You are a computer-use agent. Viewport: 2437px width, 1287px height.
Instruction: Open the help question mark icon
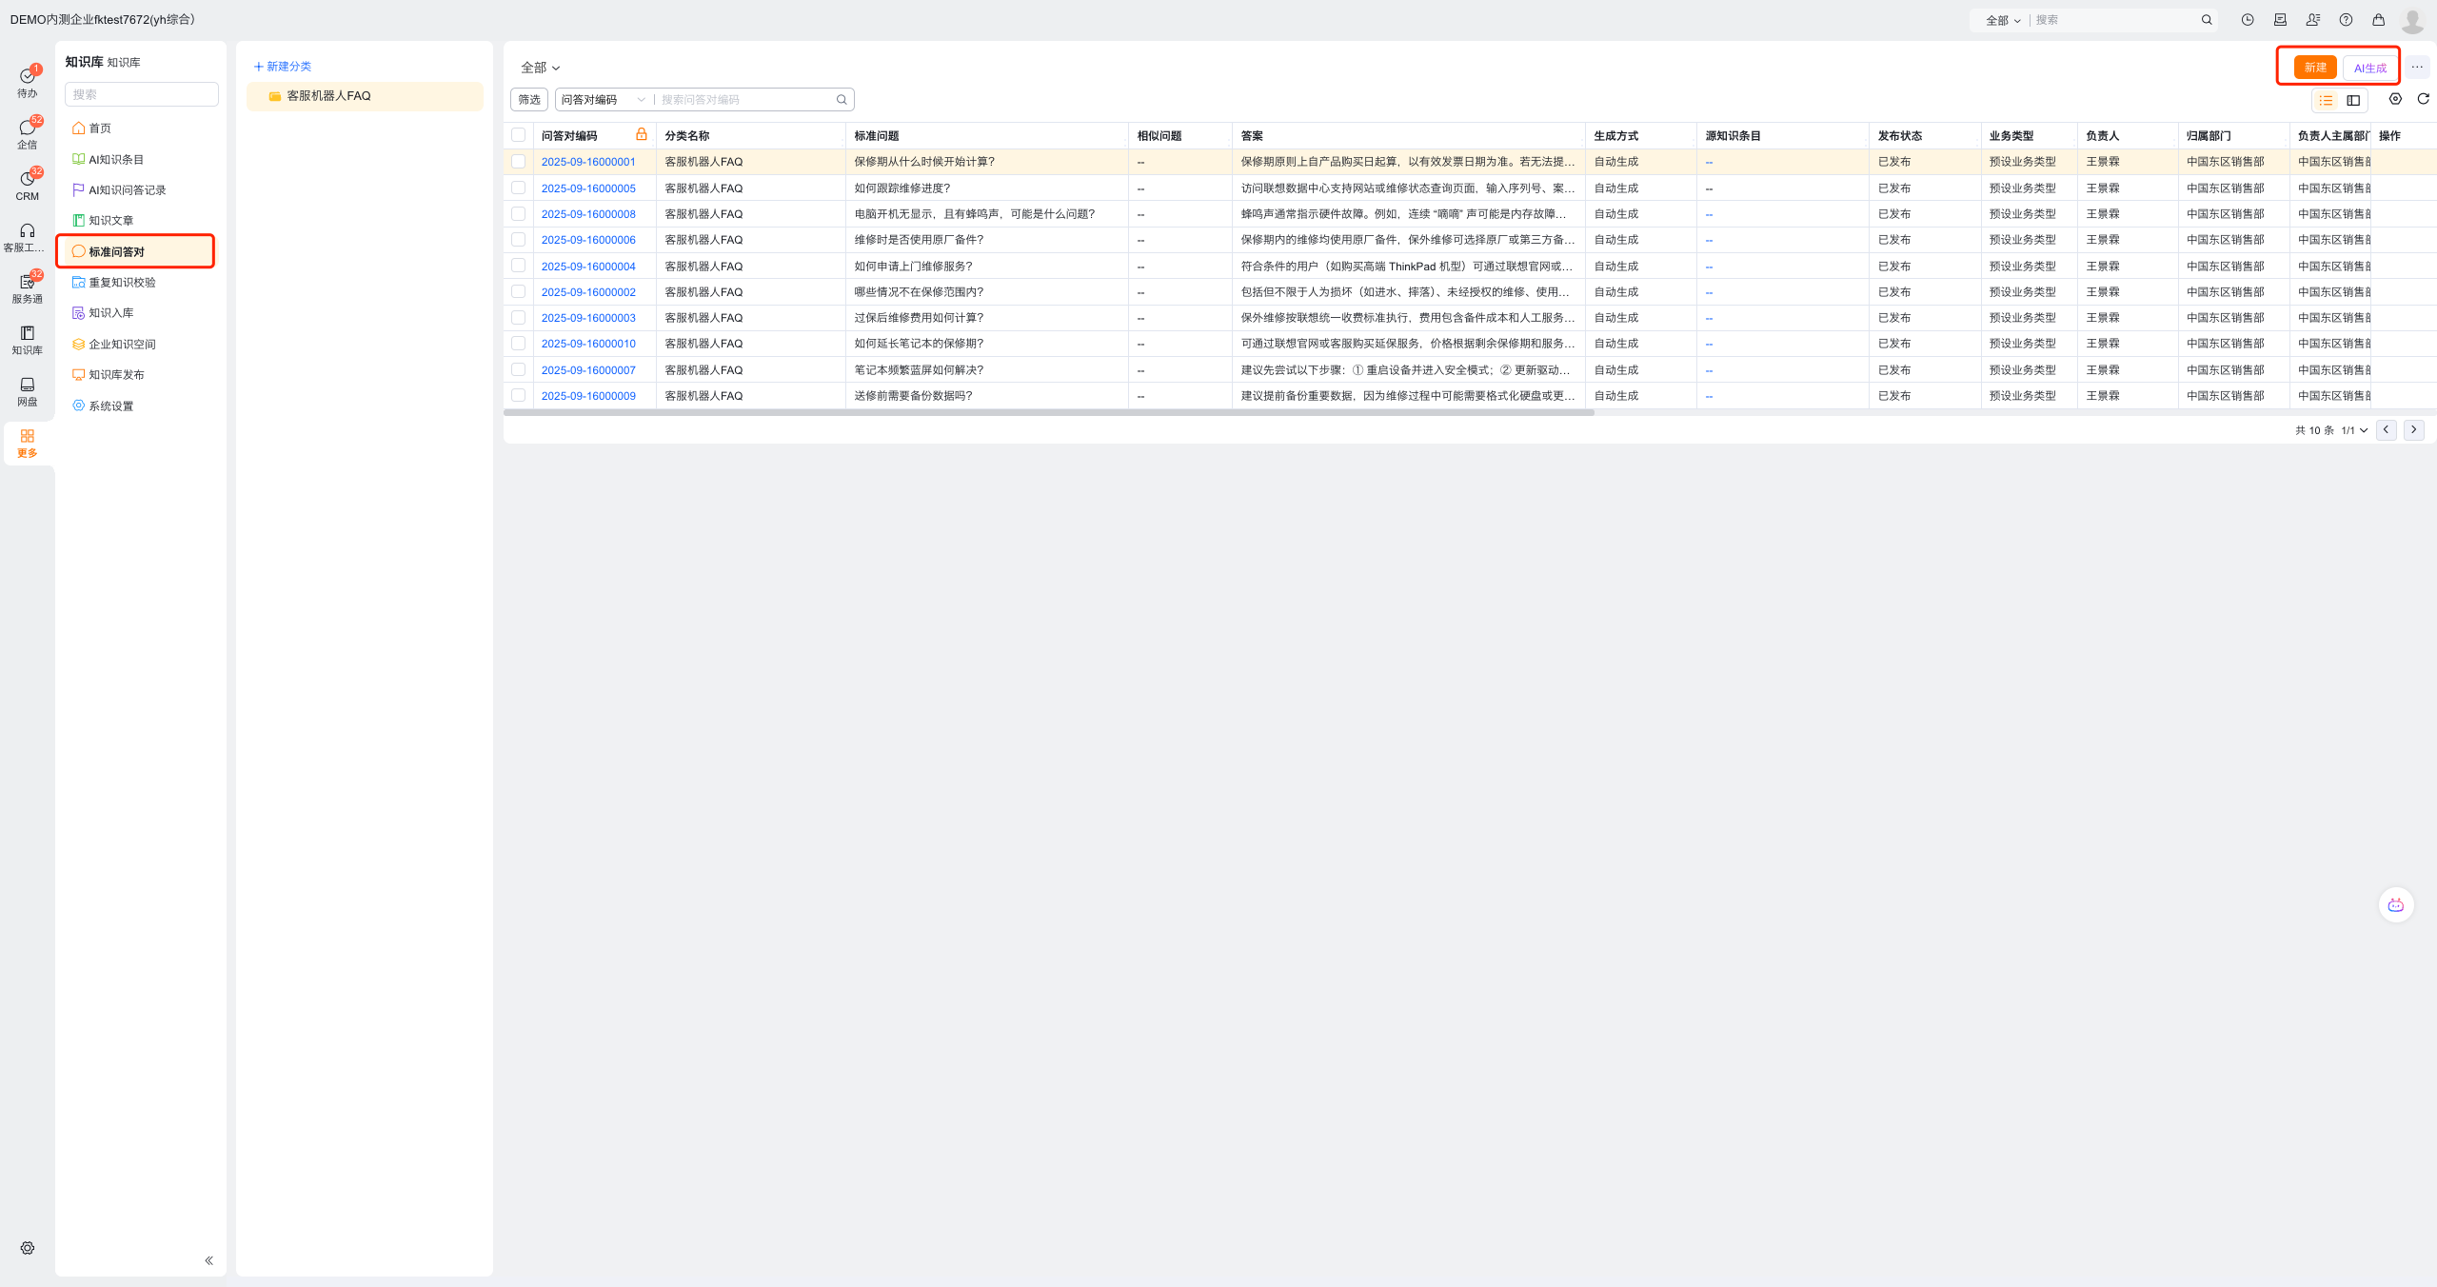2346,20
